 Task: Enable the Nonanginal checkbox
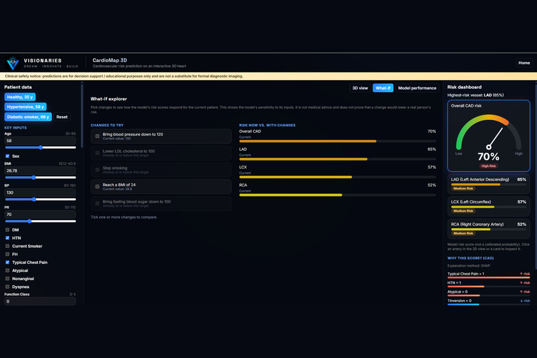coord(7,279)
